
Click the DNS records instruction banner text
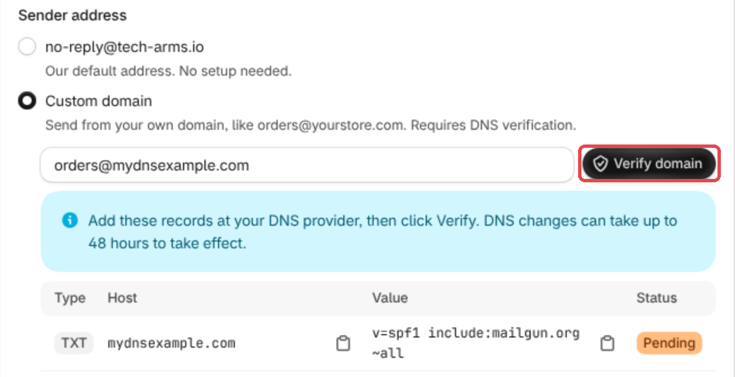click(x=382, y=232)
